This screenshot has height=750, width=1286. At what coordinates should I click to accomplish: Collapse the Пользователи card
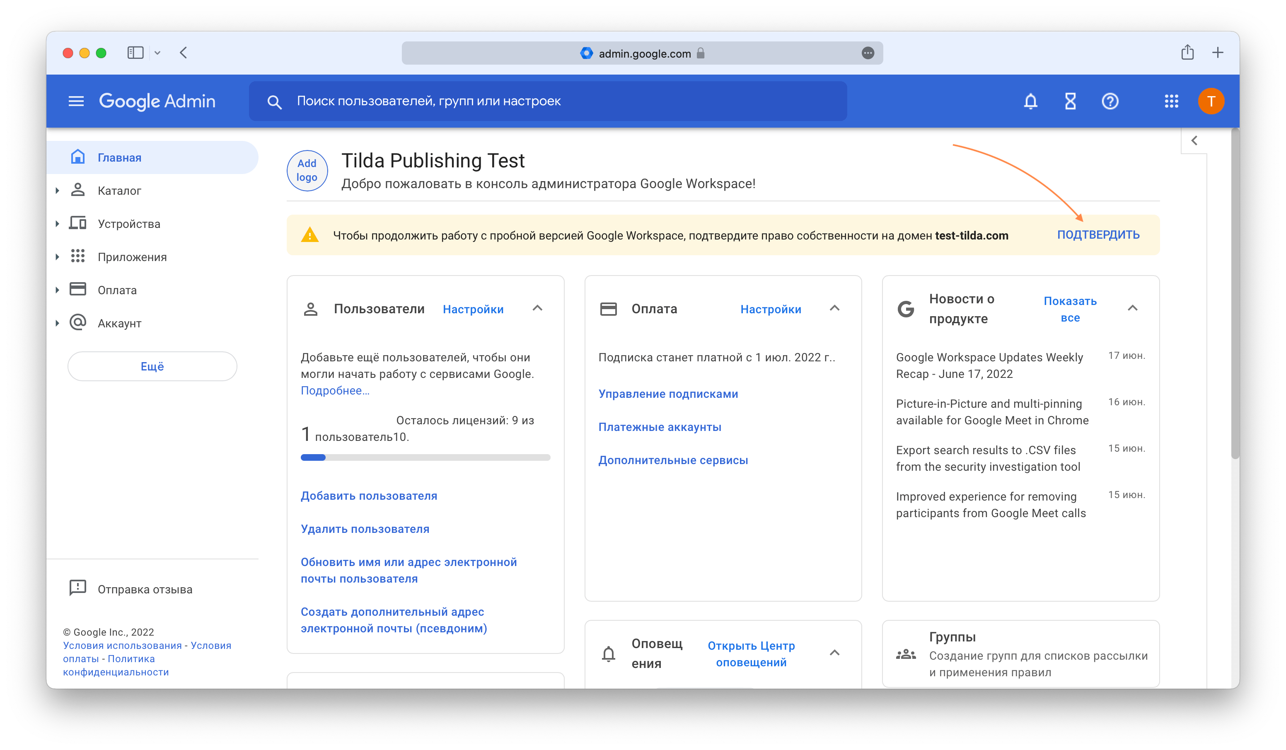pos(537,308)
